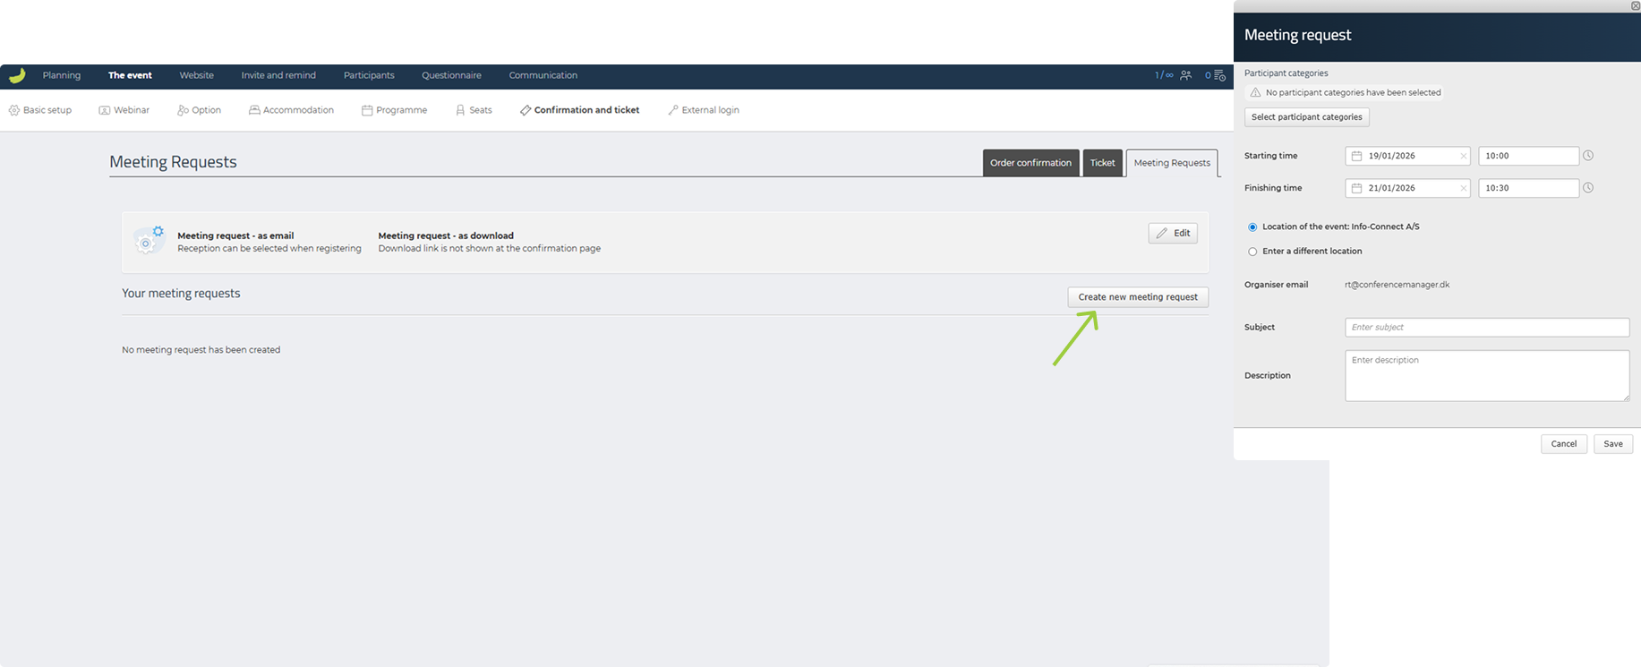1641x667 pixels.
Task: Select Location of the event radio button
Action: (x=1252, y=227)
